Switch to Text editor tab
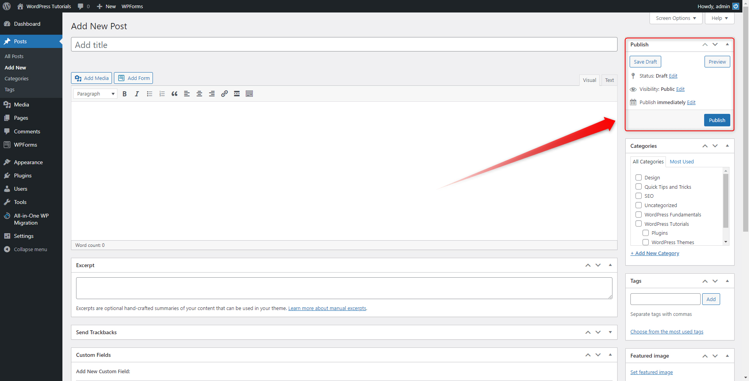749x381 pixels. (609, 80)
